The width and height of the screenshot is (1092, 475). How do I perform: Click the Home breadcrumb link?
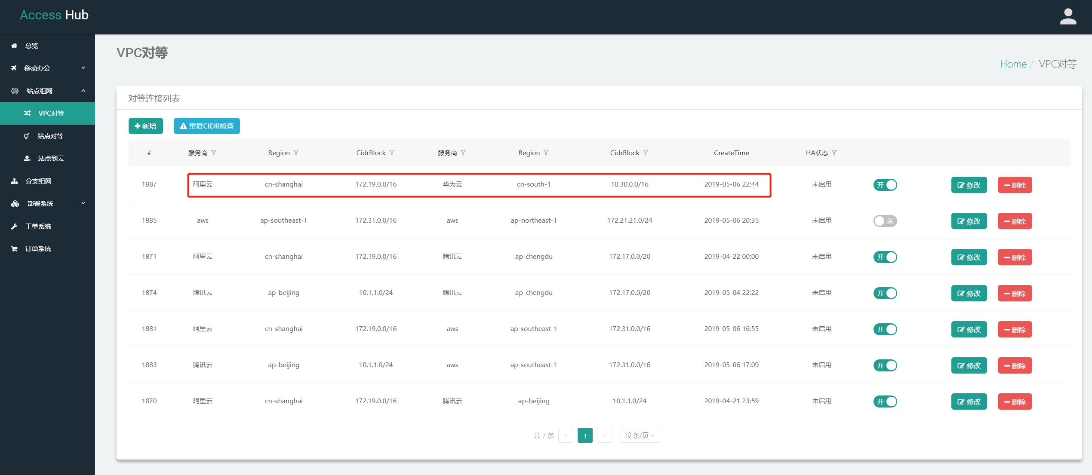[1013, 64]
